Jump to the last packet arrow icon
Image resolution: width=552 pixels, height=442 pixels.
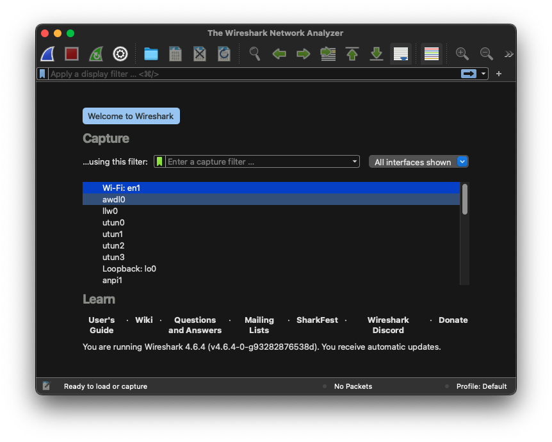point(377,54)
